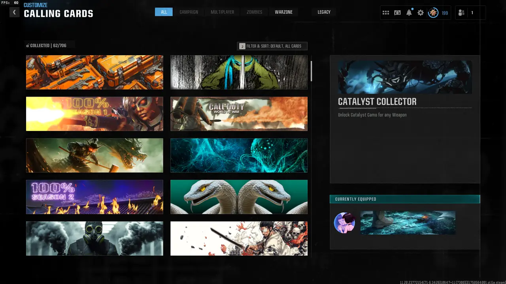Click the player rank emblem icon

pos(433,13)
